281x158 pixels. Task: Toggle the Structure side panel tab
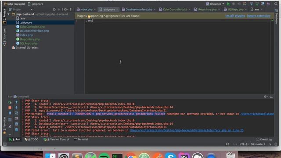click(4, 37)
